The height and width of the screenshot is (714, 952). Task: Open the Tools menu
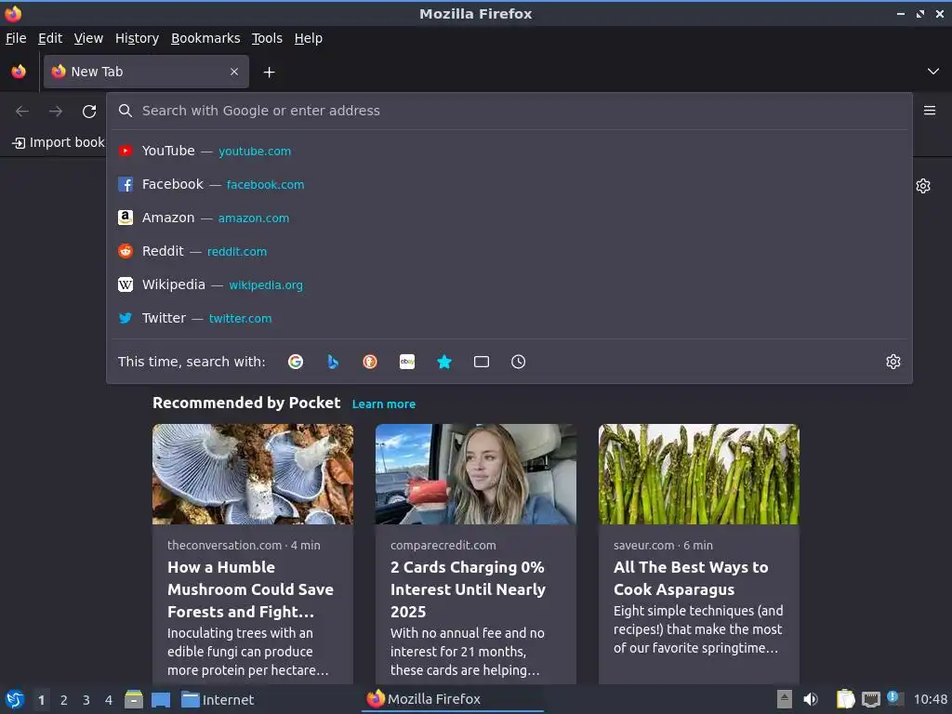267,38
